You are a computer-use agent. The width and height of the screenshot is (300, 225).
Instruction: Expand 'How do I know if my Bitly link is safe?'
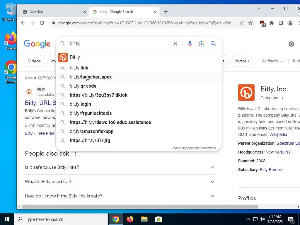[120, 196]
